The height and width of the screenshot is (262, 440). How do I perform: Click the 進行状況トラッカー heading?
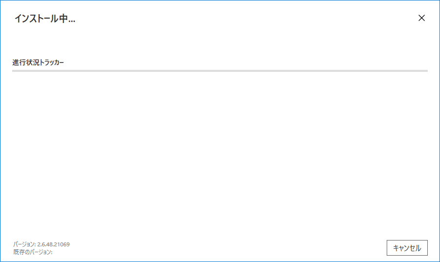coord(38,63)
